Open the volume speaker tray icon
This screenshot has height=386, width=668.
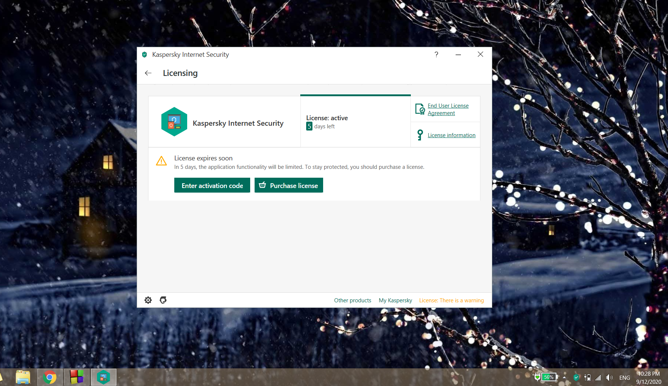[x=609, y=378]
